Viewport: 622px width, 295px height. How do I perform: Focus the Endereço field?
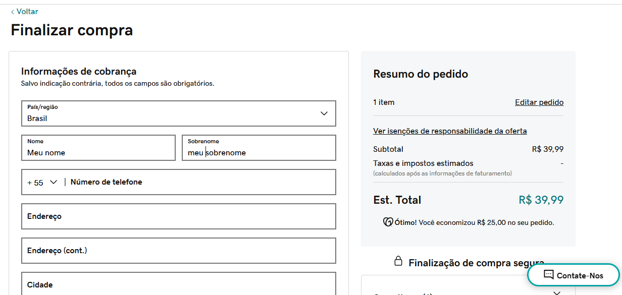179,216
